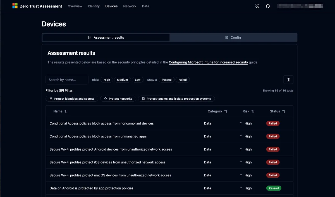Sort table by Name column arrows

(x=66, y=111)
